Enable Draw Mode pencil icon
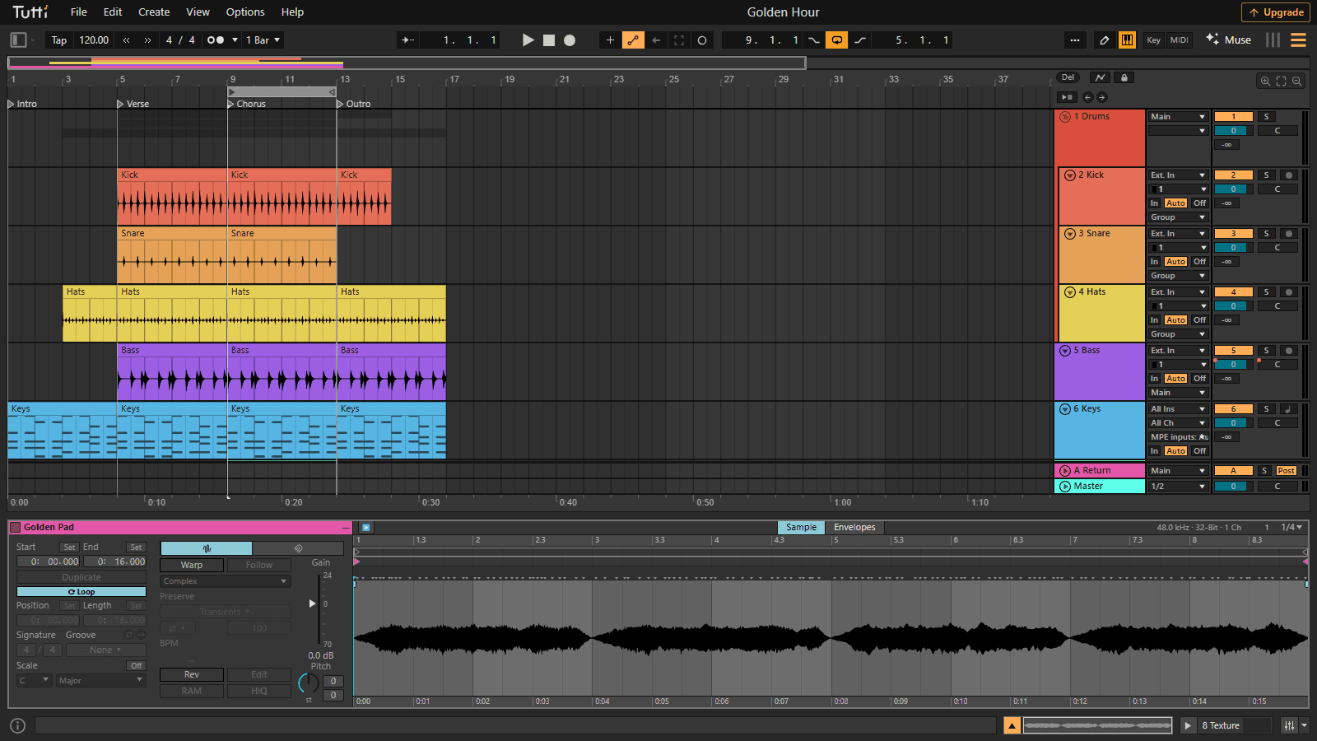 click(x=1105, y=40)
